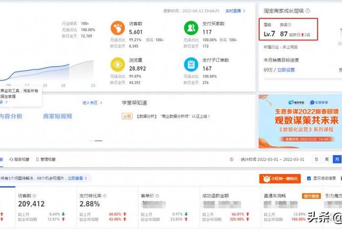Click the orange footprint 访客数 icon
The image size is (342, 230).
pyautogui.click(x=118, y=28)
